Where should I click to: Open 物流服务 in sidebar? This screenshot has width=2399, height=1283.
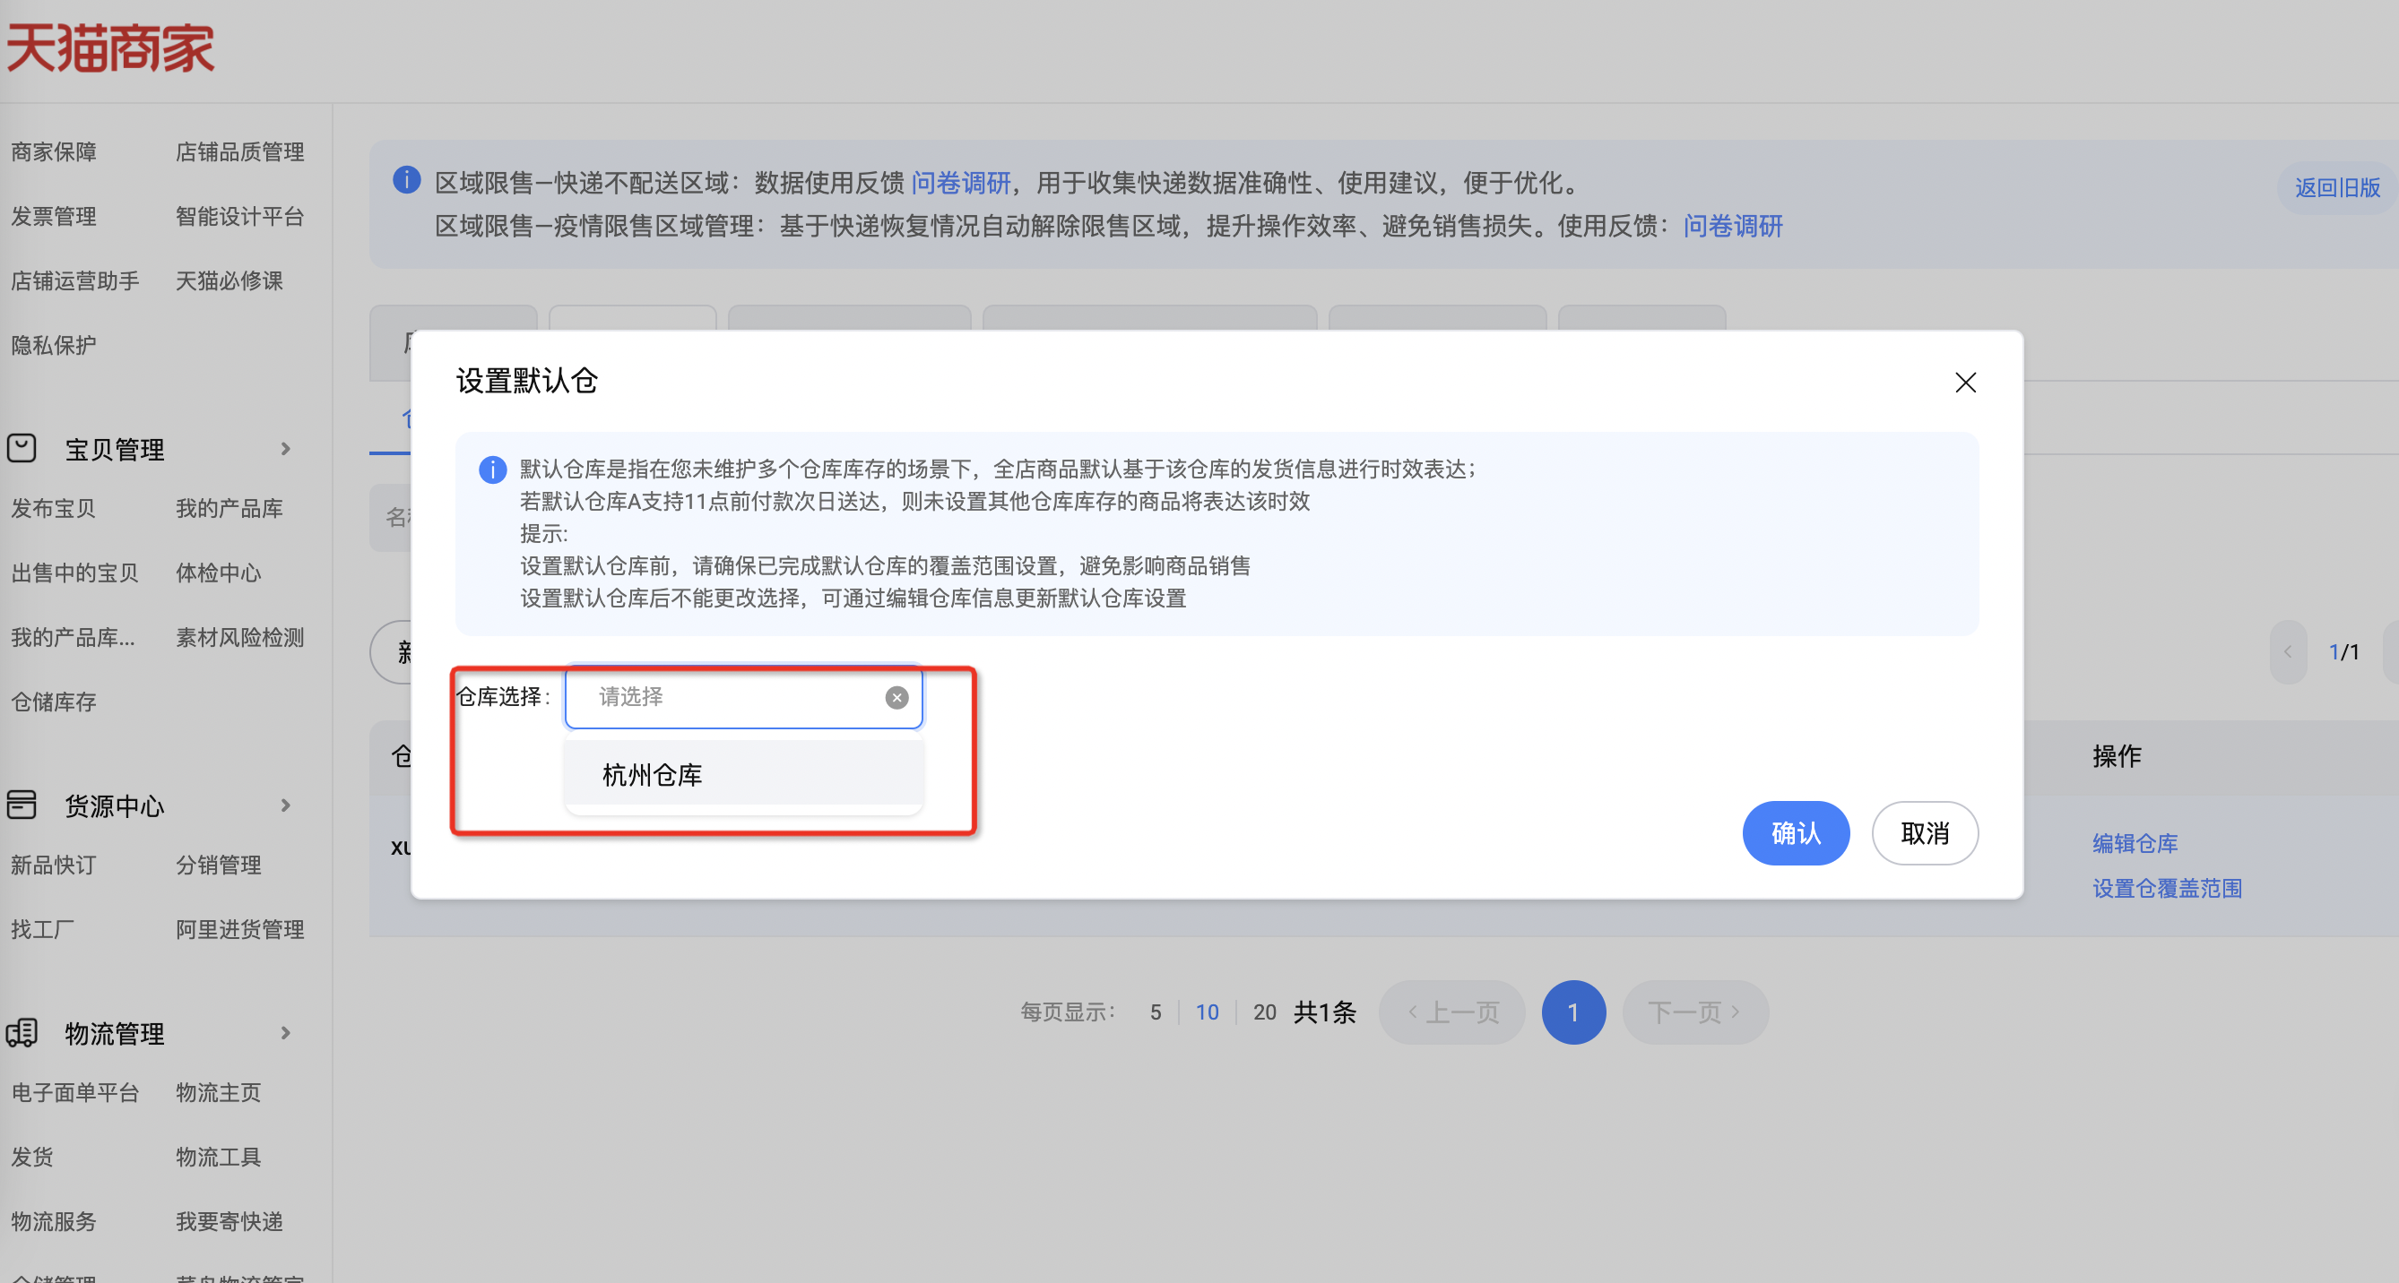53,1220
